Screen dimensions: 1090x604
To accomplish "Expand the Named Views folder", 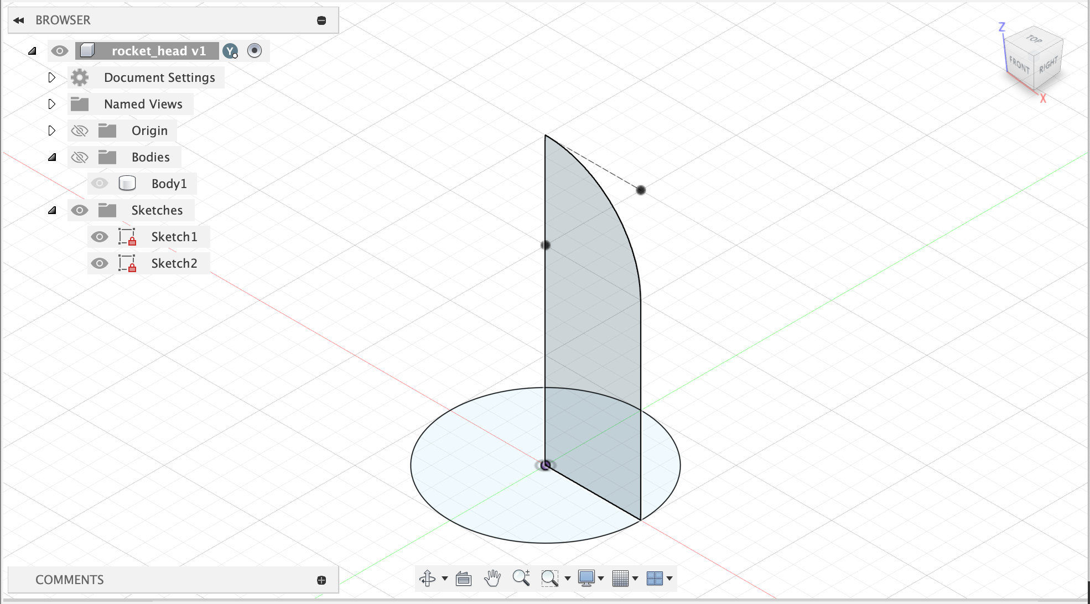I will (52, 104).
